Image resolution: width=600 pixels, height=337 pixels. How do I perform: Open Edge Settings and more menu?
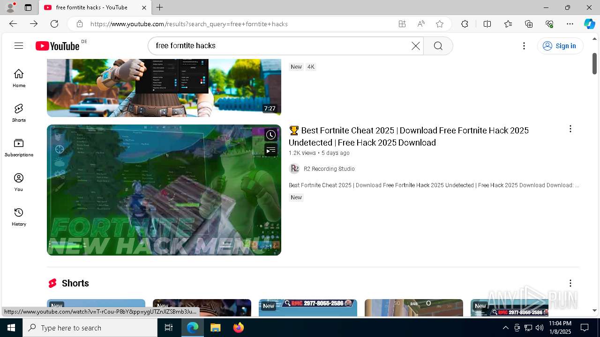coord(570,24)
